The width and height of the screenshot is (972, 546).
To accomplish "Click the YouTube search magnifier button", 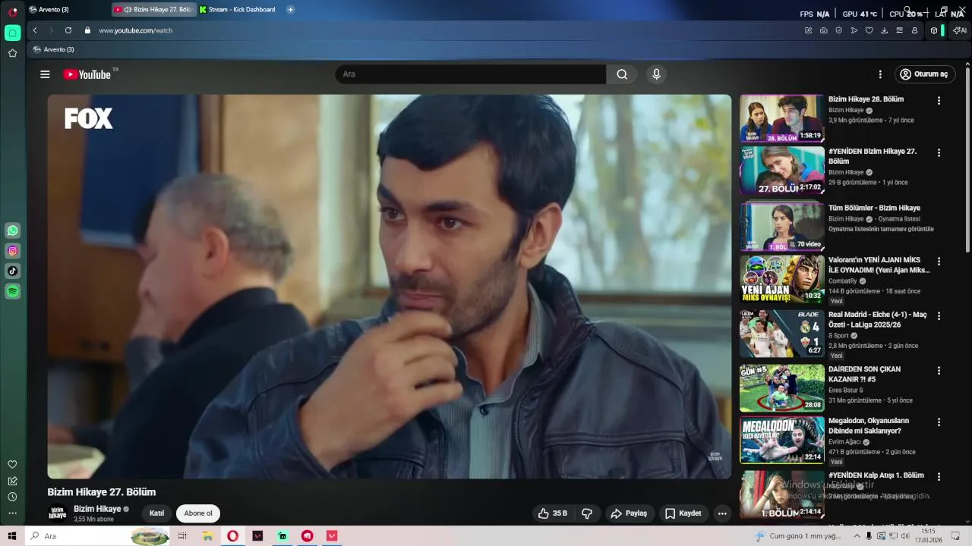I will (x=622, y=74).
